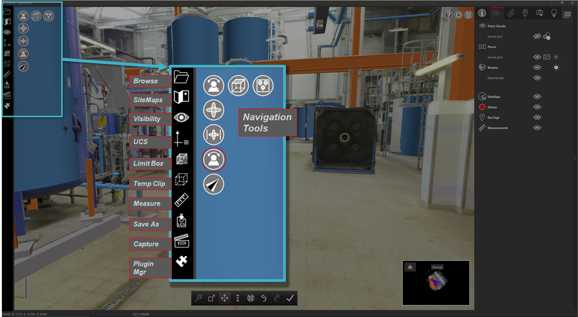Click the Save As LGS icon in enlarged callout
578x317 pixels.
click(181, 221)
